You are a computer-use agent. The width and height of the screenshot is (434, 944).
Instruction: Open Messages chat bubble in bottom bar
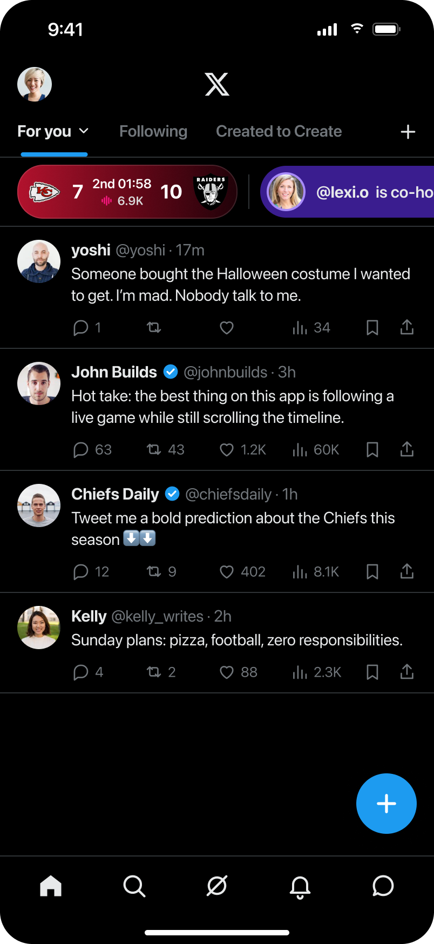click(383, 886)
